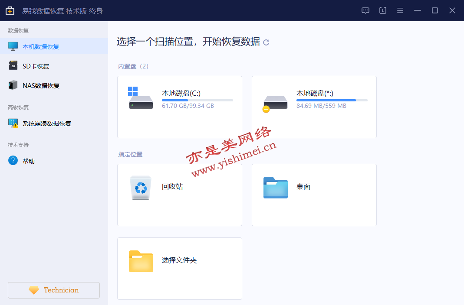Viewport: 464px width, 305px height.
Task: Select 系统崩溃数据恢复 option
Action: pos(47,123)
